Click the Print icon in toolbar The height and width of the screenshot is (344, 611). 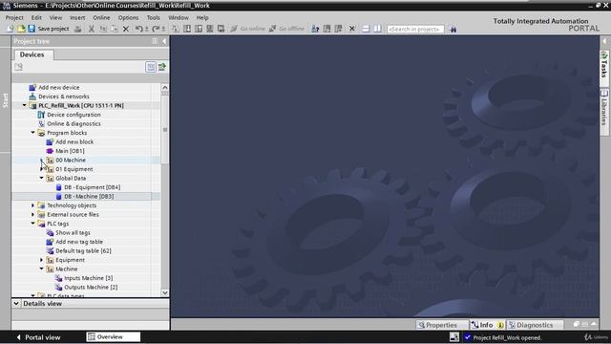click(78, 29)
